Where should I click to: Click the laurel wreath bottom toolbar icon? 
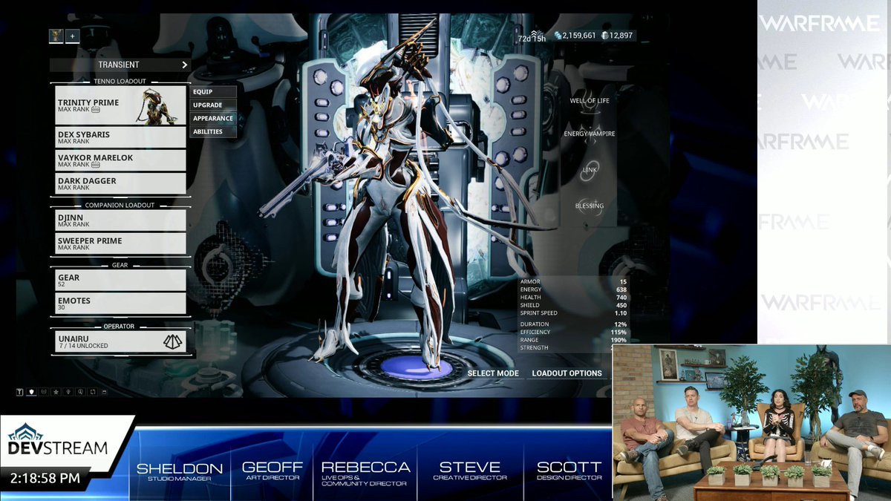[x=44, y=391]
